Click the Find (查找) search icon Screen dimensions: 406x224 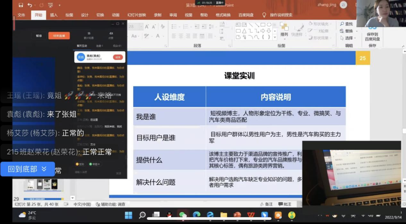point(346,24)
